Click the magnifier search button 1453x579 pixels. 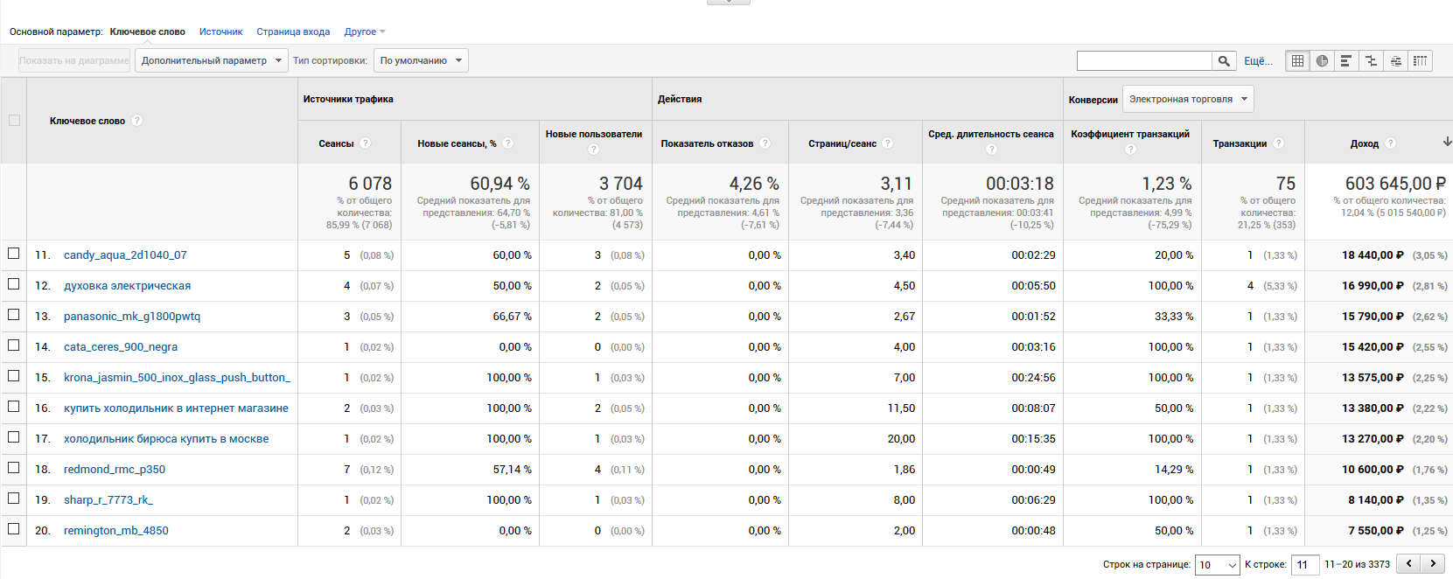click(1224, 61)
